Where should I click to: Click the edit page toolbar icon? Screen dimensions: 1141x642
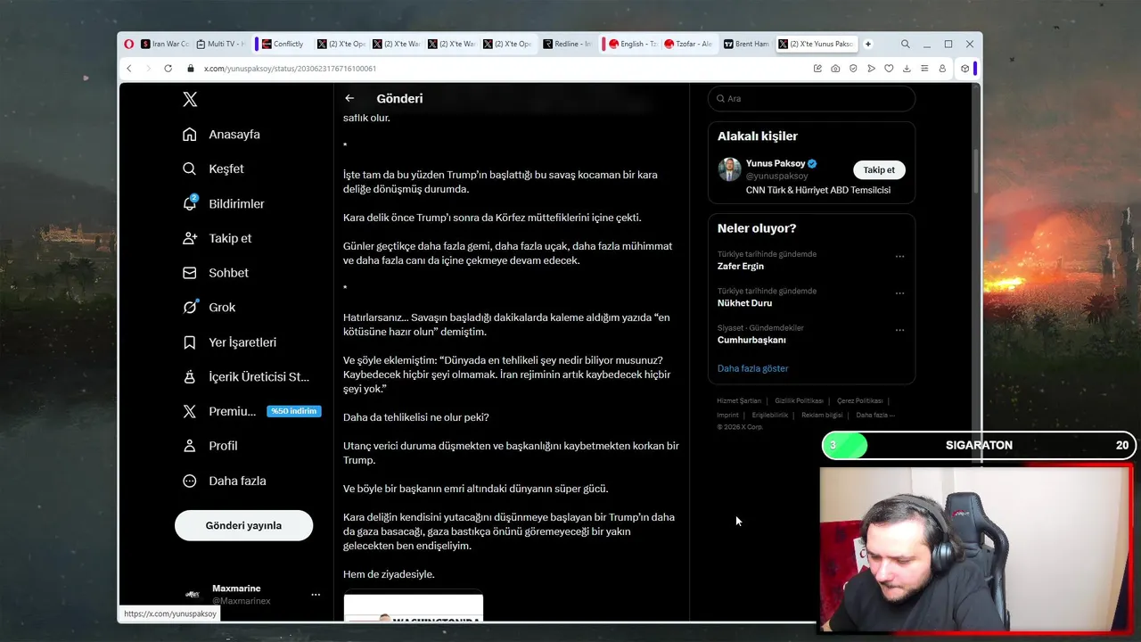pos(817,69)
